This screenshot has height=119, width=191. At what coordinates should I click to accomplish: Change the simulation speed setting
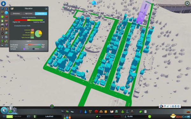click(x=29, y=116)
